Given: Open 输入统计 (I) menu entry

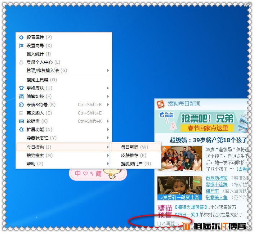Looking at the screenshot, I should [x=64, y=54].
